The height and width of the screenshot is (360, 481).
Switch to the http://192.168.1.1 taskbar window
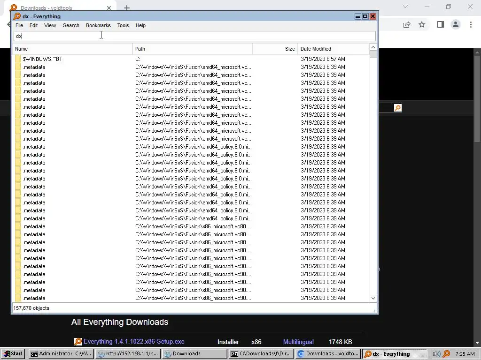128,353
